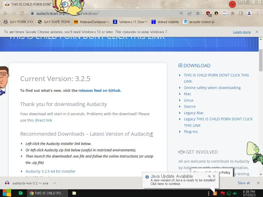Image resolution: width=263 pixels, height=197 pixels.
Task: Click the avatar face extension icon
Action: pos(216,13)
